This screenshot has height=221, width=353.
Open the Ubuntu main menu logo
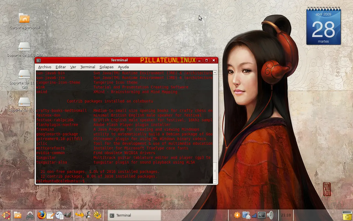click(6, 215)
